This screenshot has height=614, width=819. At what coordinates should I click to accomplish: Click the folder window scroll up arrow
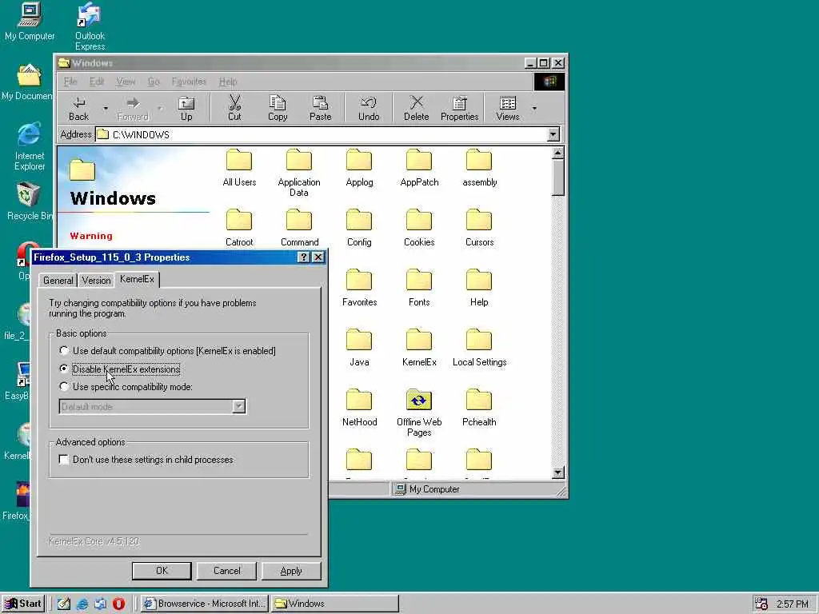click(557, 153)
